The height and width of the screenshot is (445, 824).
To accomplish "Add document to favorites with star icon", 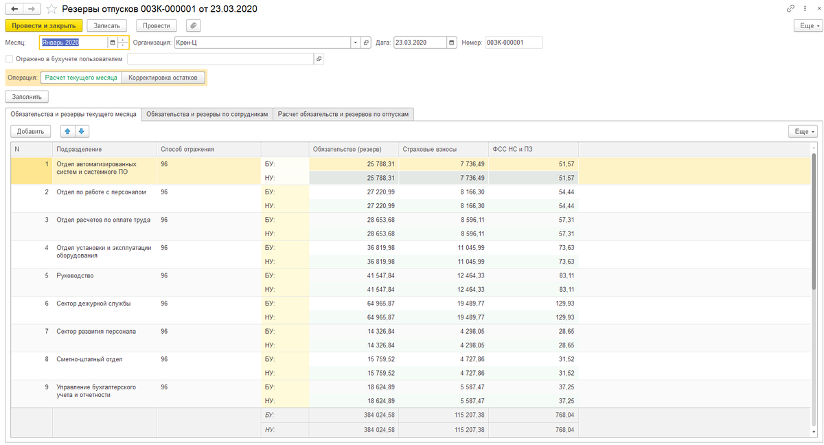I will (x=51, y=9).
